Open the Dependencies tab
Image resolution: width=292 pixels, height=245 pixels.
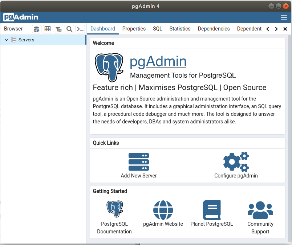[214, 29]
